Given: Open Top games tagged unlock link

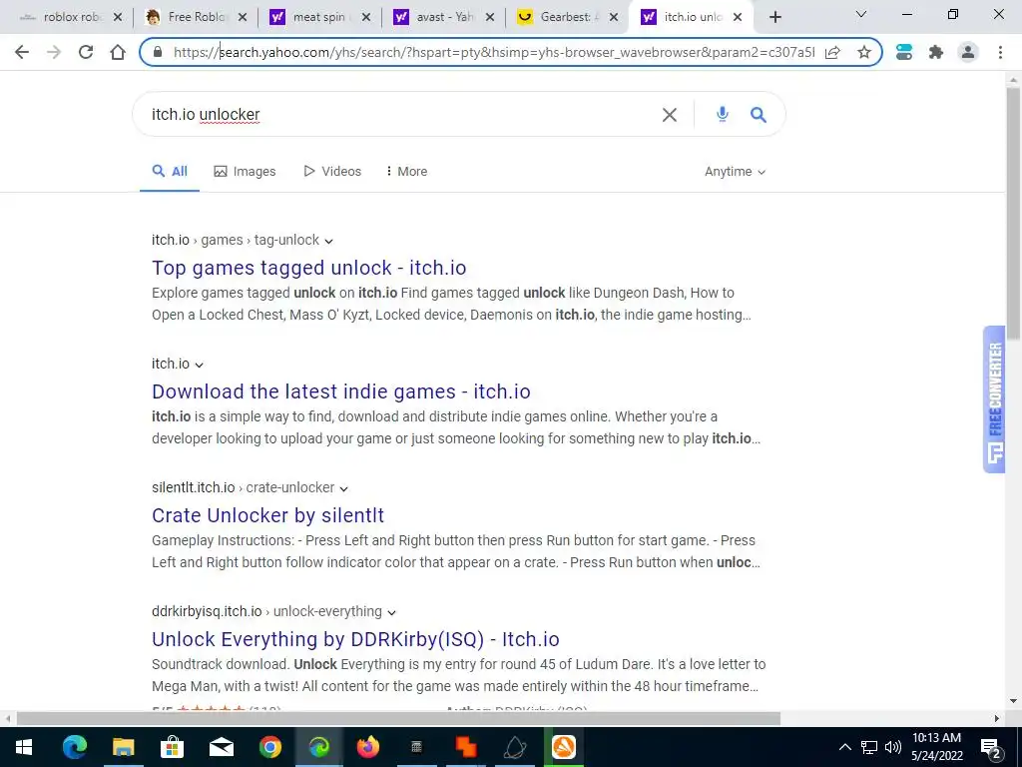Looking at the screenshot, I should click(x=309, y=268).
